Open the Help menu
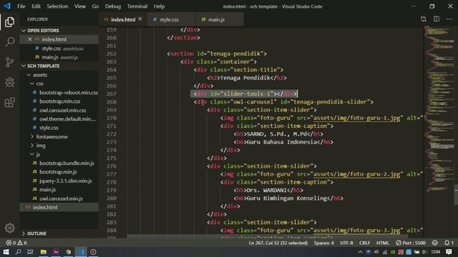This screenshot has width=458, height=257. pyautogui.click(x=159, y=6)
